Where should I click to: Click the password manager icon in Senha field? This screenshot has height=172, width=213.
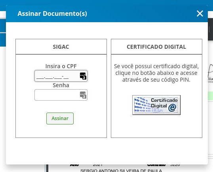coord(83,95)
